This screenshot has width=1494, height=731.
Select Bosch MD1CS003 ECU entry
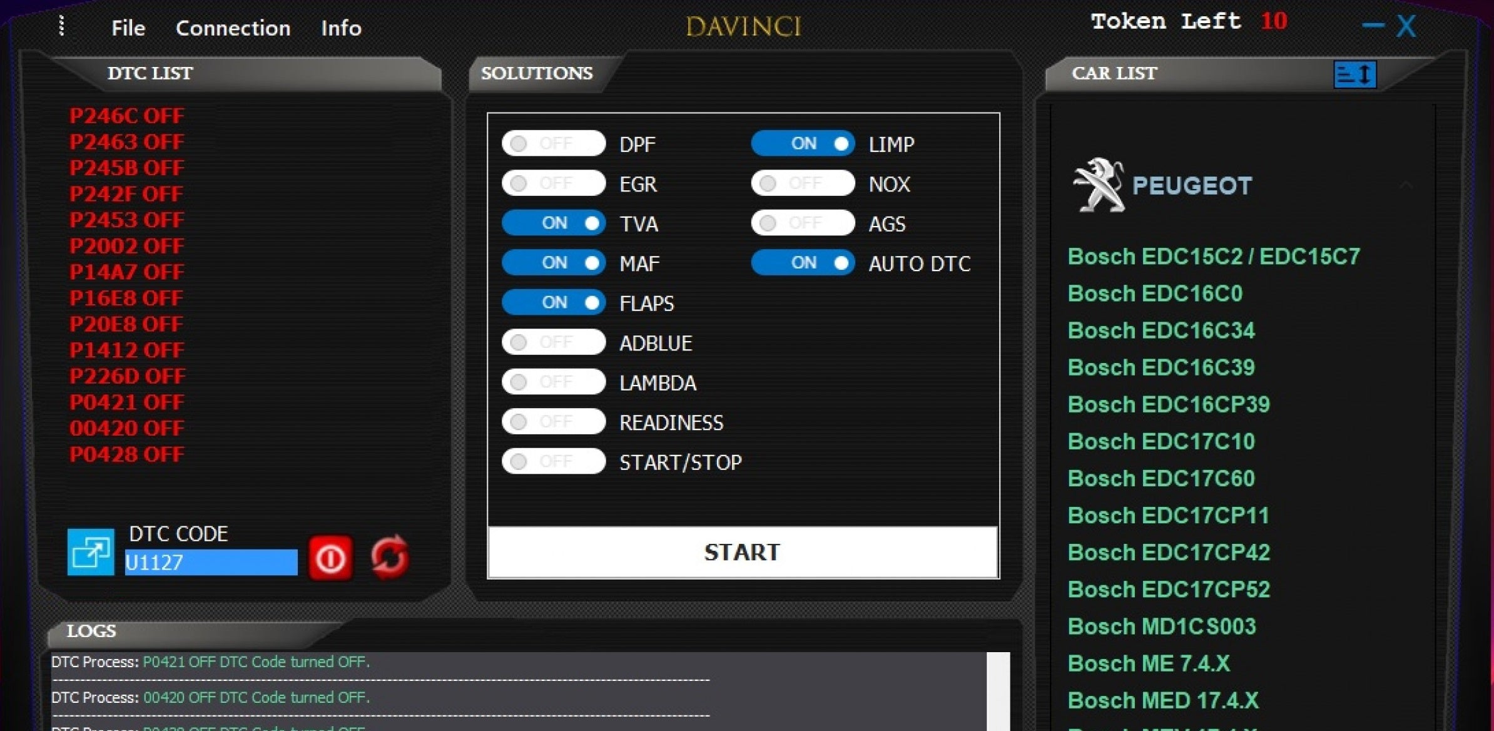(x=1162, y=626)
